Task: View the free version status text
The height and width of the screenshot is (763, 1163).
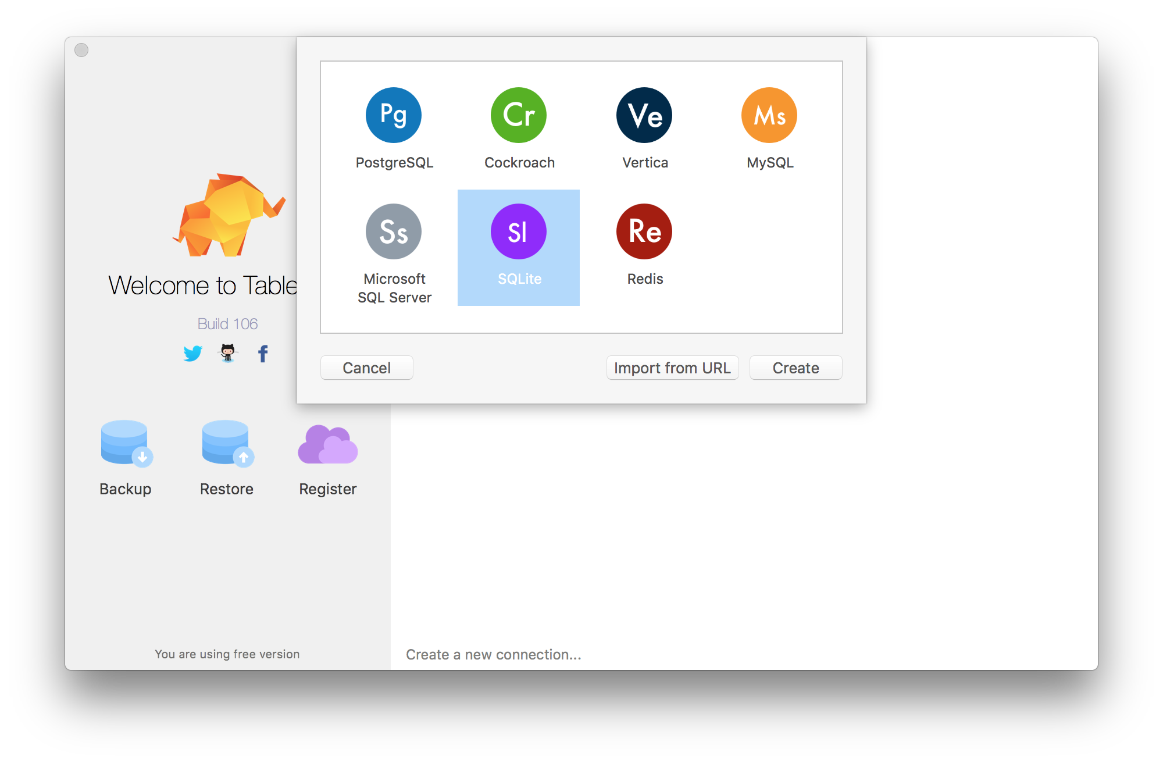Action: [x=225, y=655]
